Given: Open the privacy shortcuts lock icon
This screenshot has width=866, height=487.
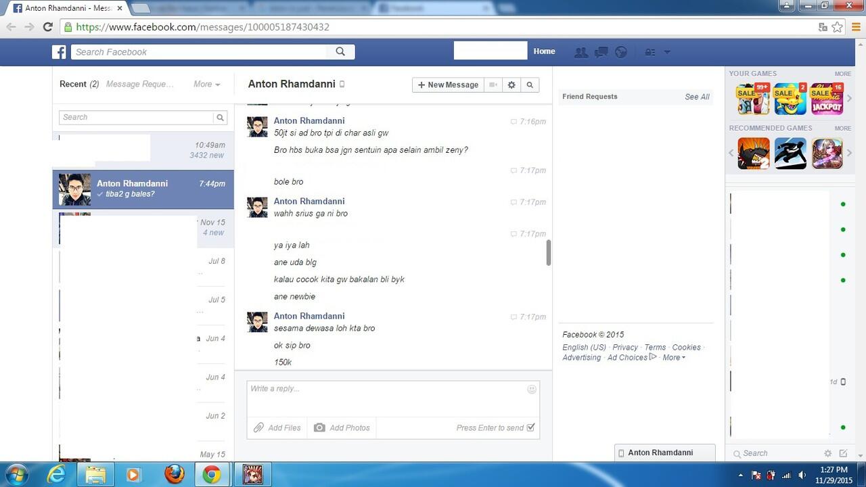Looking at the screenshot, I should (649, 52).
